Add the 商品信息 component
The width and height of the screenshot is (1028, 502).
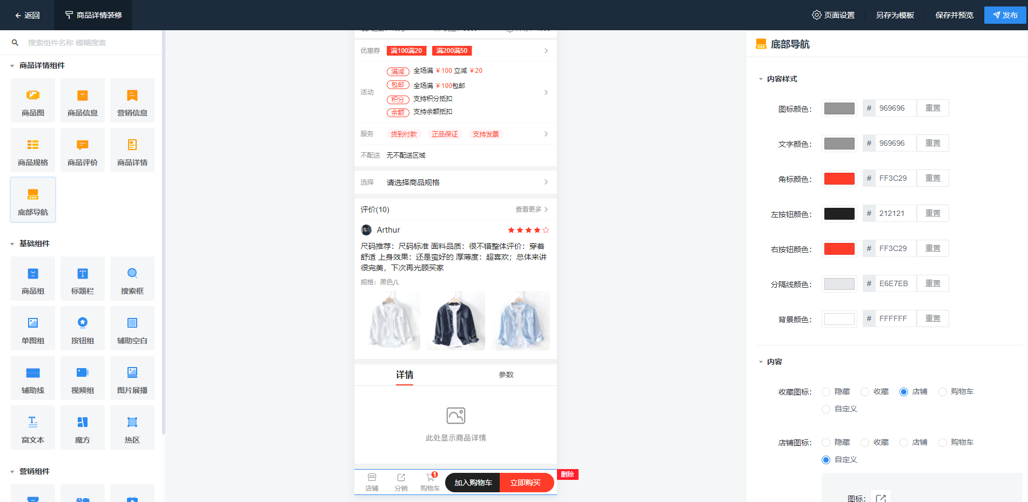point(83,100)
